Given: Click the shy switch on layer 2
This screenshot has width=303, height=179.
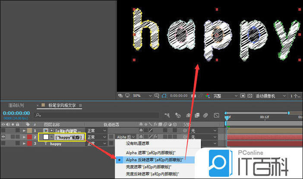Looking at the screenshot, I should [141, 137].
